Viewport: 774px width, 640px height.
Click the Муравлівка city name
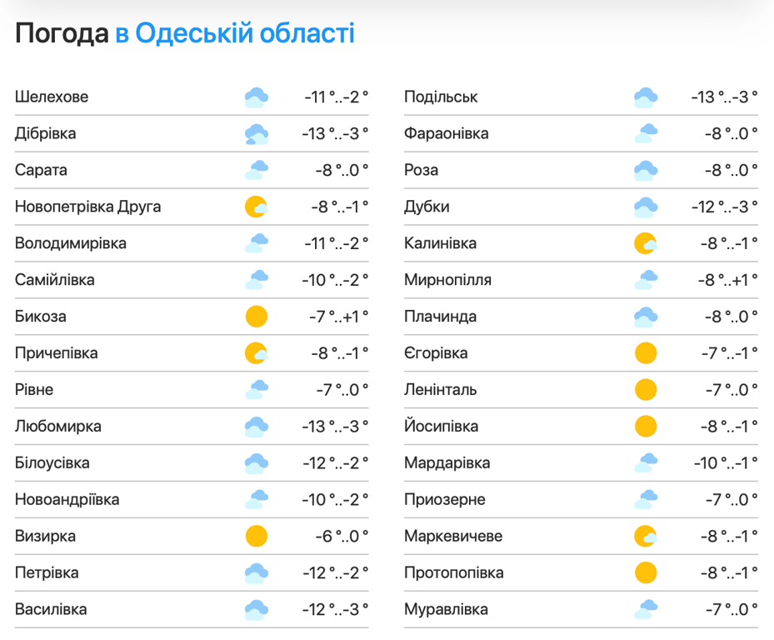click(446, 609)
